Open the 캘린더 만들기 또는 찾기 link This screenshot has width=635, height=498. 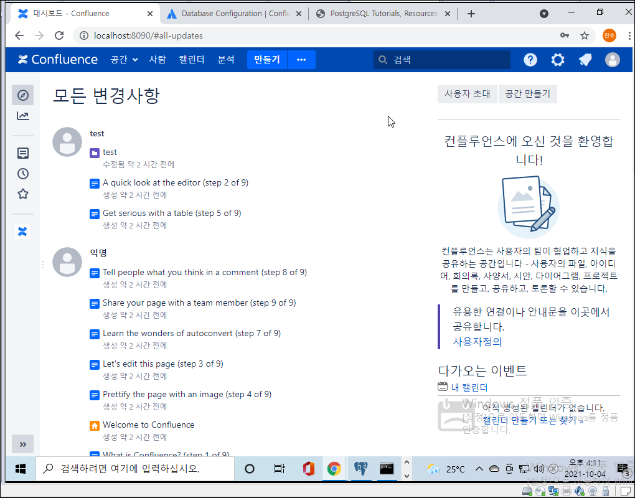[x=533, y=420]
